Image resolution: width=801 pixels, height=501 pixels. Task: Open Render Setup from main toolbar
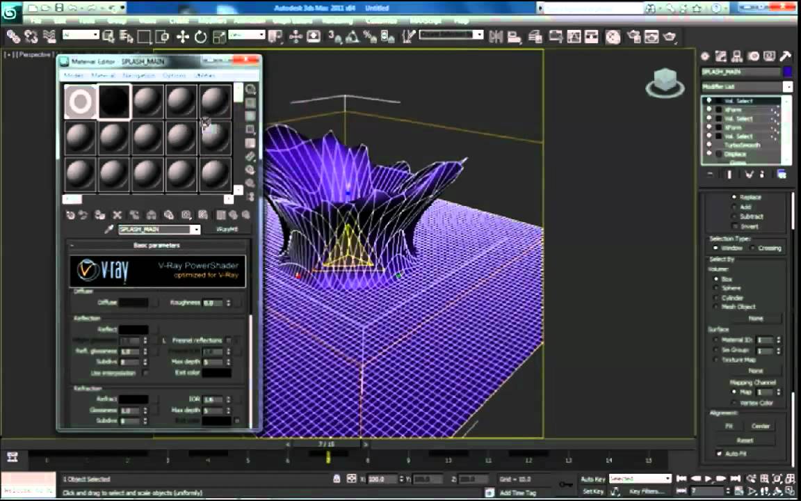tap(633, 36)
